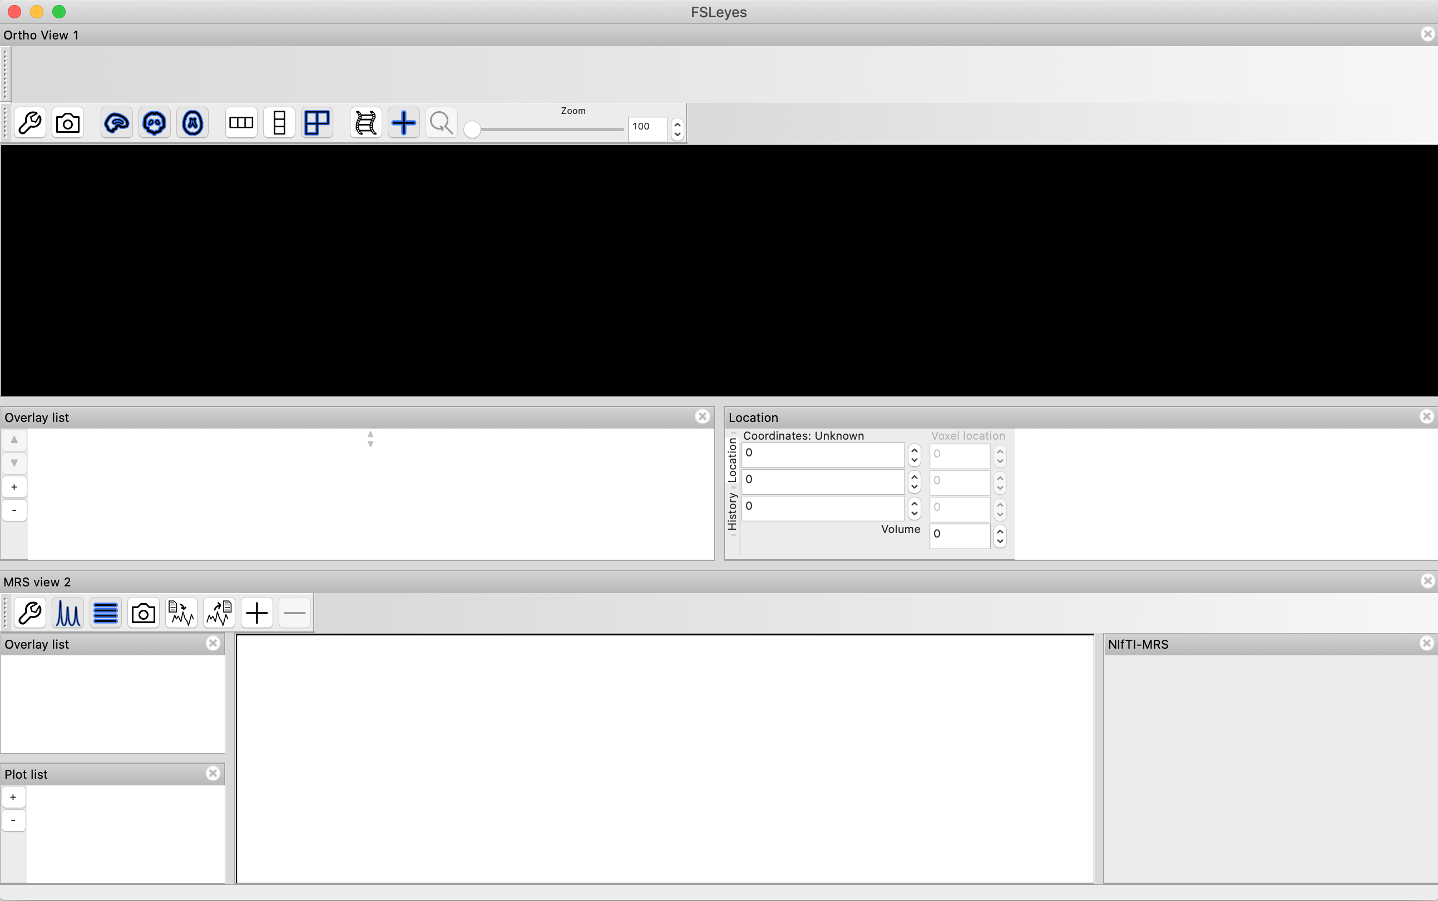Click export data series icon
Viewport: 1438px width, 901px height.
point(220,613)
